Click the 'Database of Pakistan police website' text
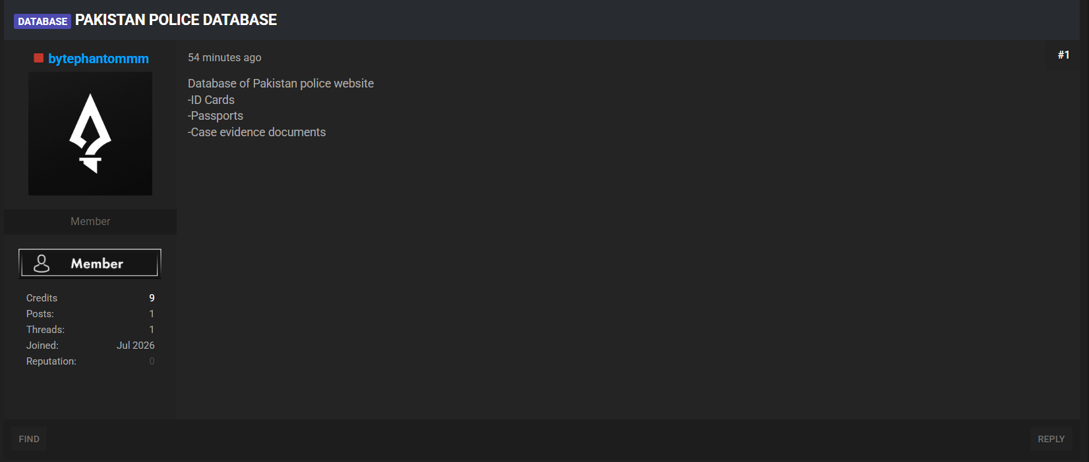Screen dimensions: 1089x462 tap(281, 84)
